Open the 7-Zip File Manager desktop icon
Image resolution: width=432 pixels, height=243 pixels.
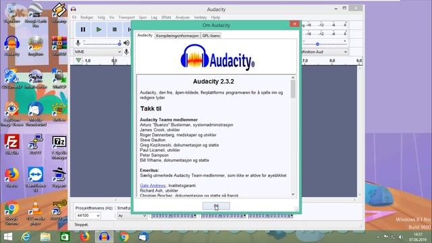(x=59, y=147)
